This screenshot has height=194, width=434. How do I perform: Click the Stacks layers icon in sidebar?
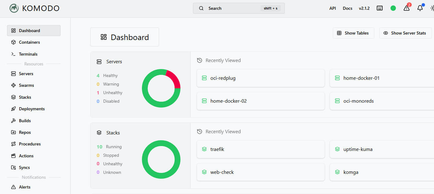[13, 97]
